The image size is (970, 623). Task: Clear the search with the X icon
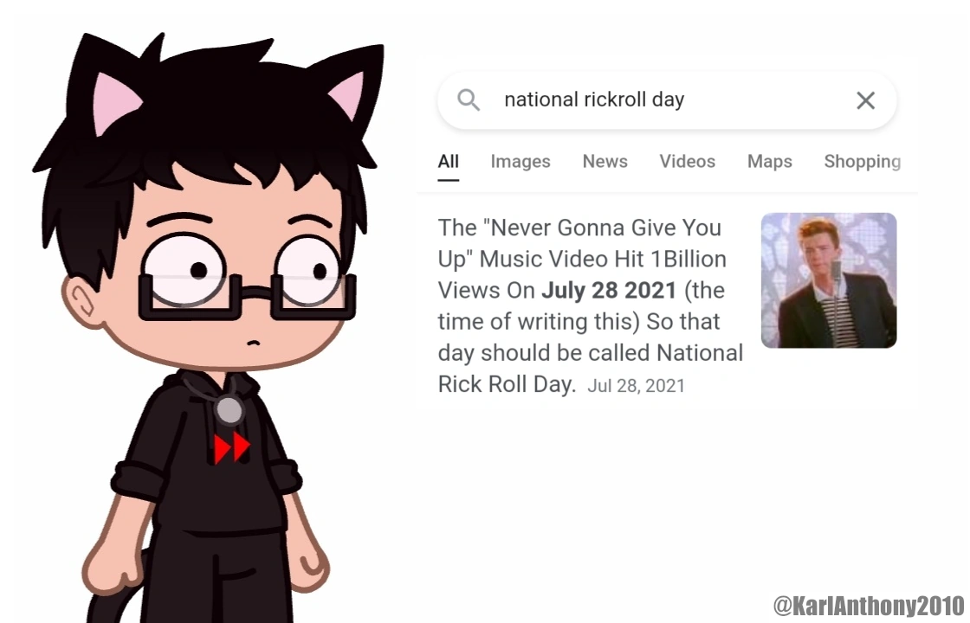(x=865, y=100)
